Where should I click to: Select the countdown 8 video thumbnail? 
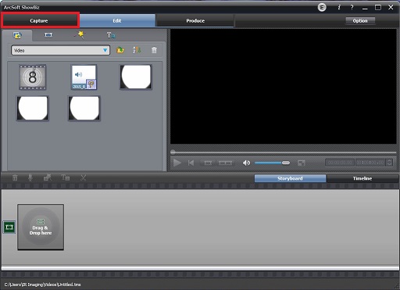tap(33, 77)
